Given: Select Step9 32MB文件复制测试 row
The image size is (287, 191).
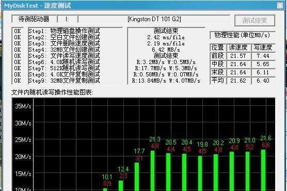Looking at the screenshot, I should tap(64, 81).
